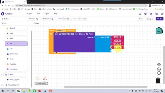The image size is (165, 93).
Task: Select the Text blocks category
Action: click(16, 44)
